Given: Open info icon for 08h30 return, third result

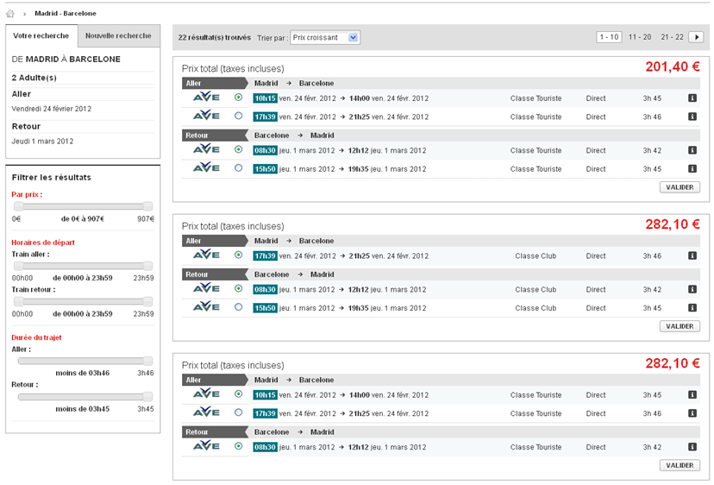Looking at the screenshot, I should coord(692,447).
